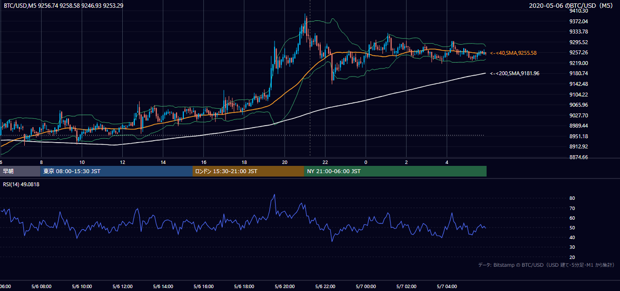Image resolution: width=620 pixels, height=291 pixels.
Task: Click the 2020-05-06 BTC/USD (M5) chart title
Action: click(572, 6)
